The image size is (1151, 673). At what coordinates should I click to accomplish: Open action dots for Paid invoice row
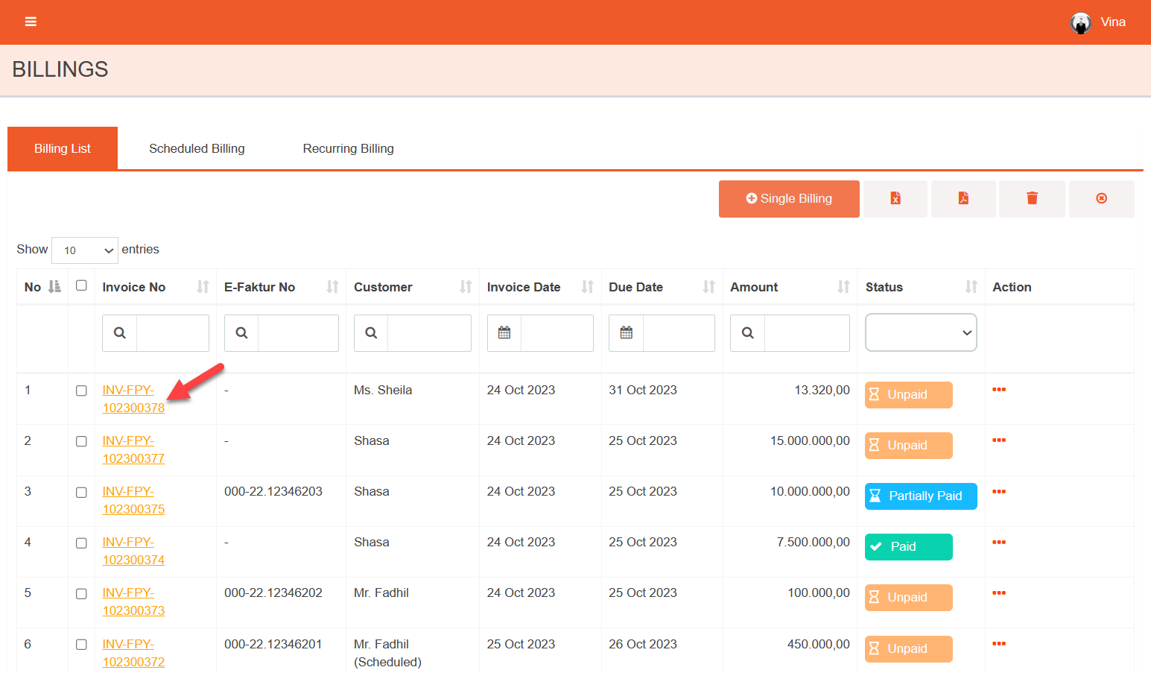click(998, 543)
